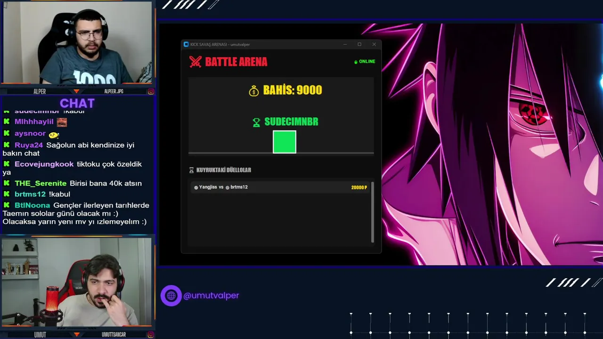Click the aysnoor username in chat
This screenshot has width=603, height=339.
pyautogui.click(x=30, y=134)
